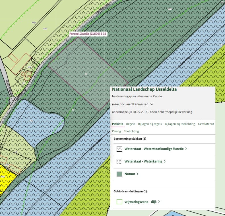The image size is (225, 216).
Task: Click the Nationaal Landschap IJsseldelta title
Action: (x=144, y=90)
